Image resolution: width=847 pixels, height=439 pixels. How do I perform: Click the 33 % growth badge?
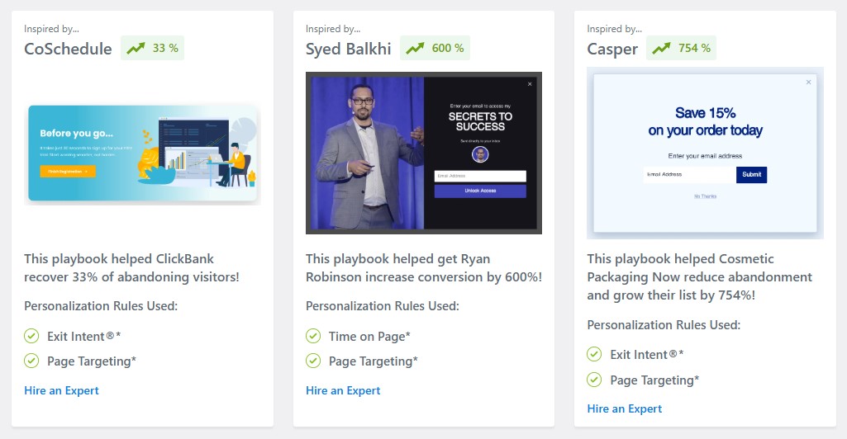pyautogui.click(x=152, y=48)
